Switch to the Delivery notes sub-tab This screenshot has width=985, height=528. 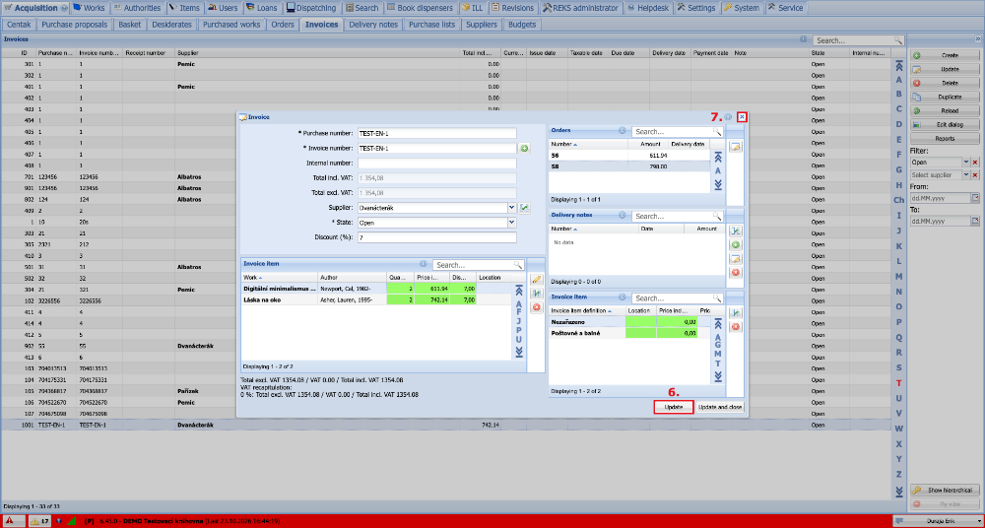(373, 25)
